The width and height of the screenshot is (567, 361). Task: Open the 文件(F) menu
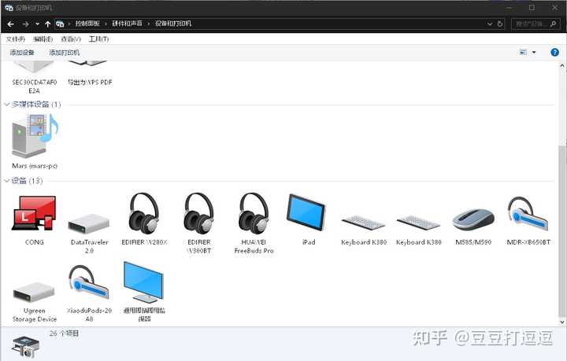[16, 39]
